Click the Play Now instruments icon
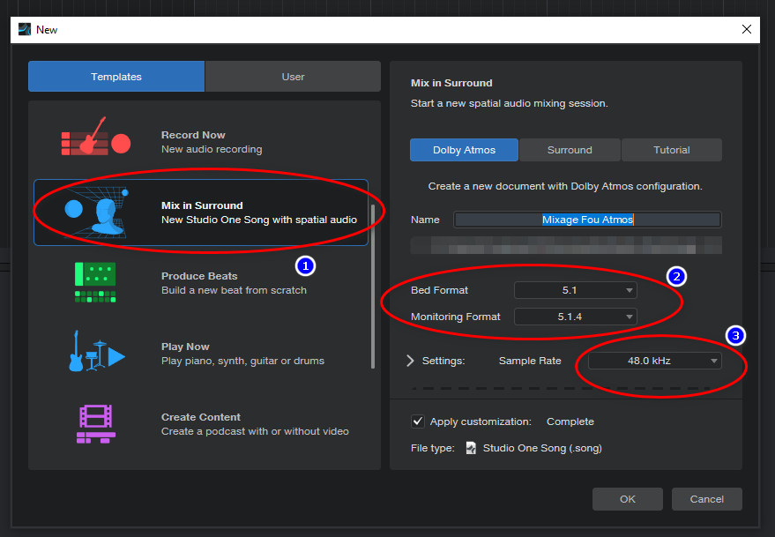The height and width of the screenshot is (537, 775). (96, 352)
